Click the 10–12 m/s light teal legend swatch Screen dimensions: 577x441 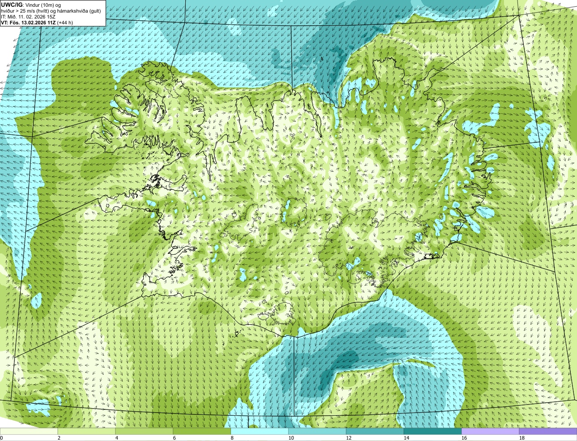click(x=317, y=431)
